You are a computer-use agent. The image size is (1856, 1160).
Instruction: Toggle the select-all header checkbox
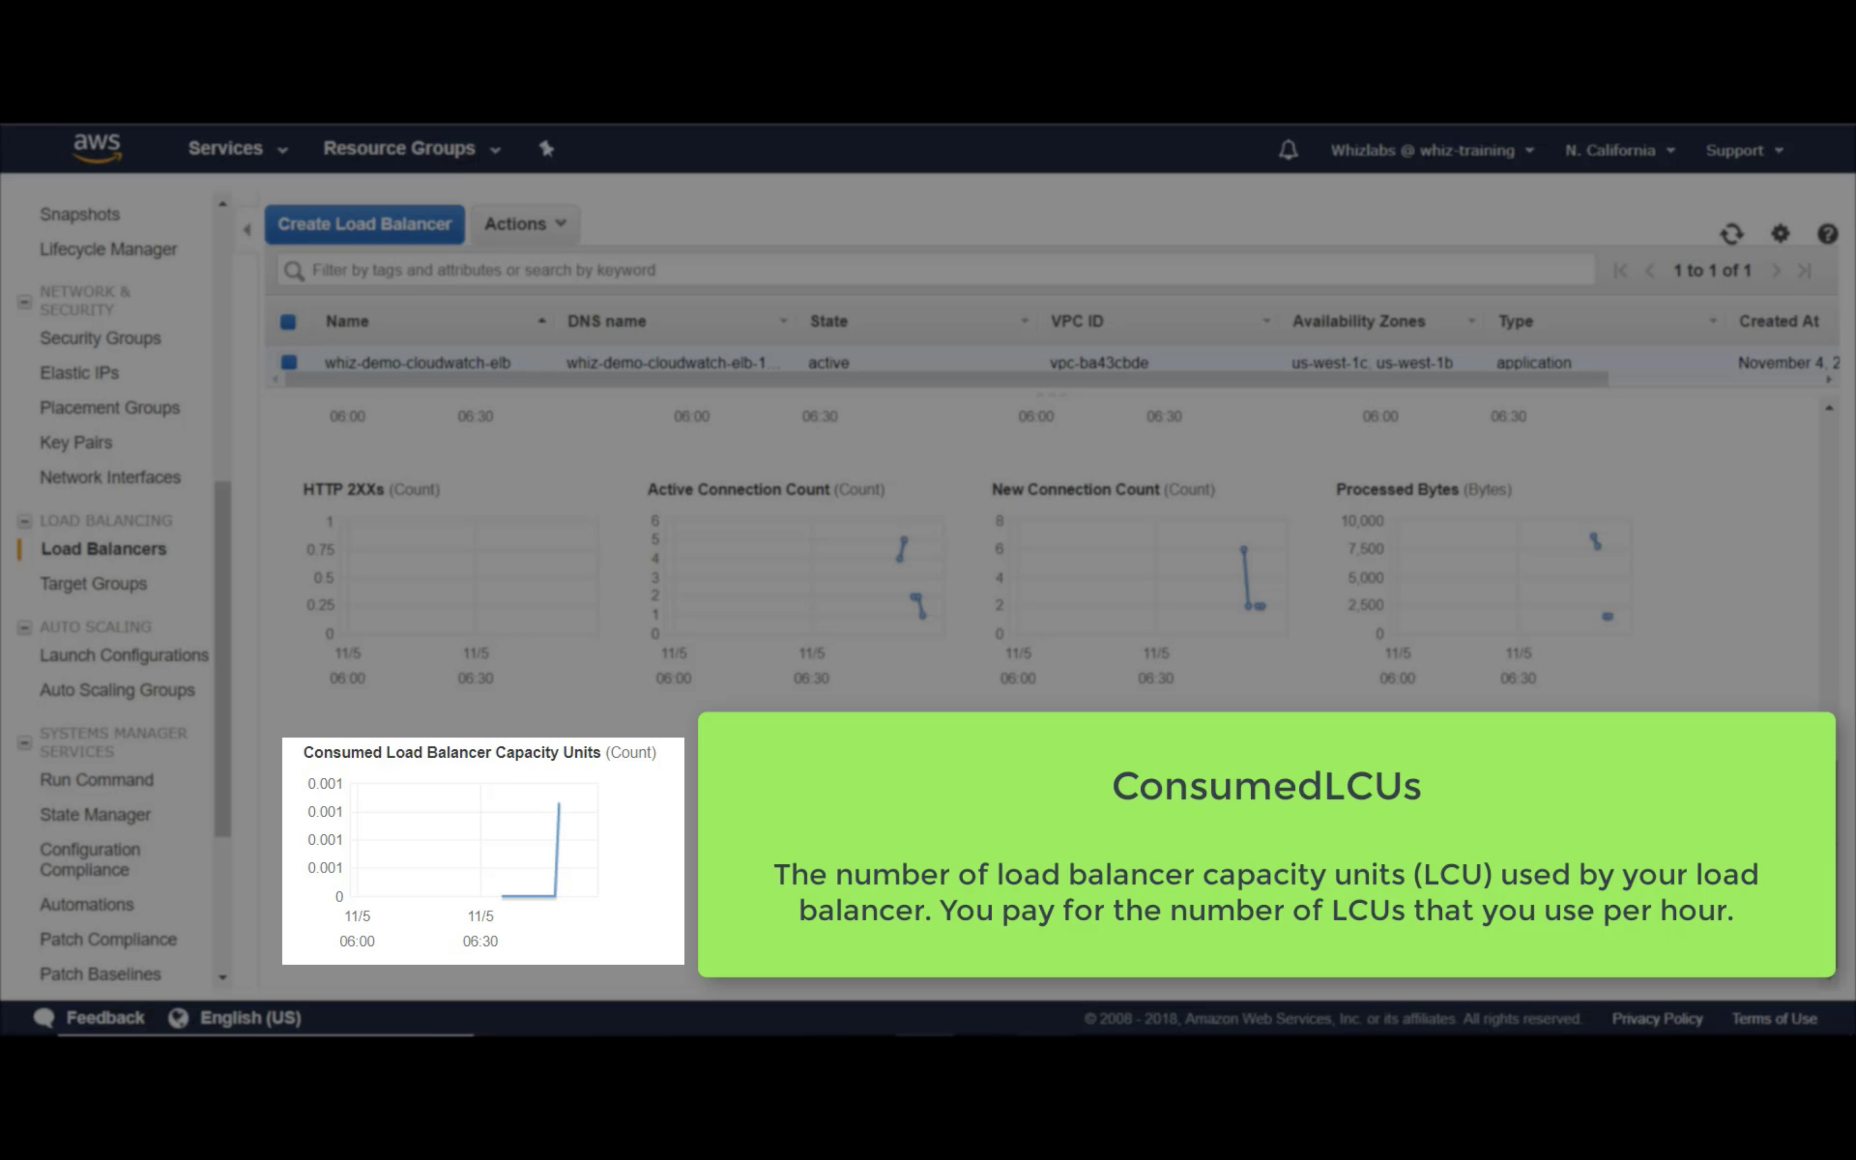click(x=288, y=322)
